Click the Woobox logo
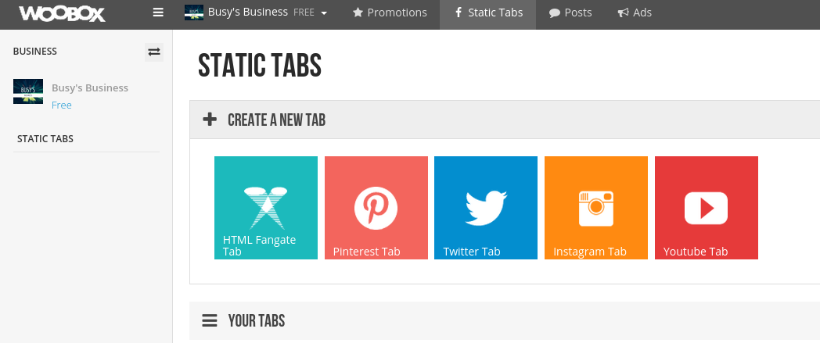The height and width of the screenshot is (343, 820). (63, 13)
